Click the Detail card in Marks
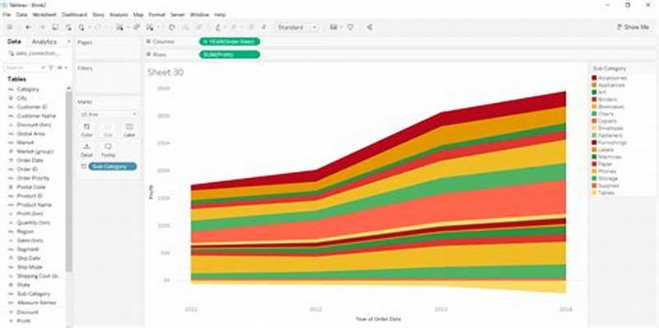Viewport: 659px width, 328px height. (x=86, y=150)
